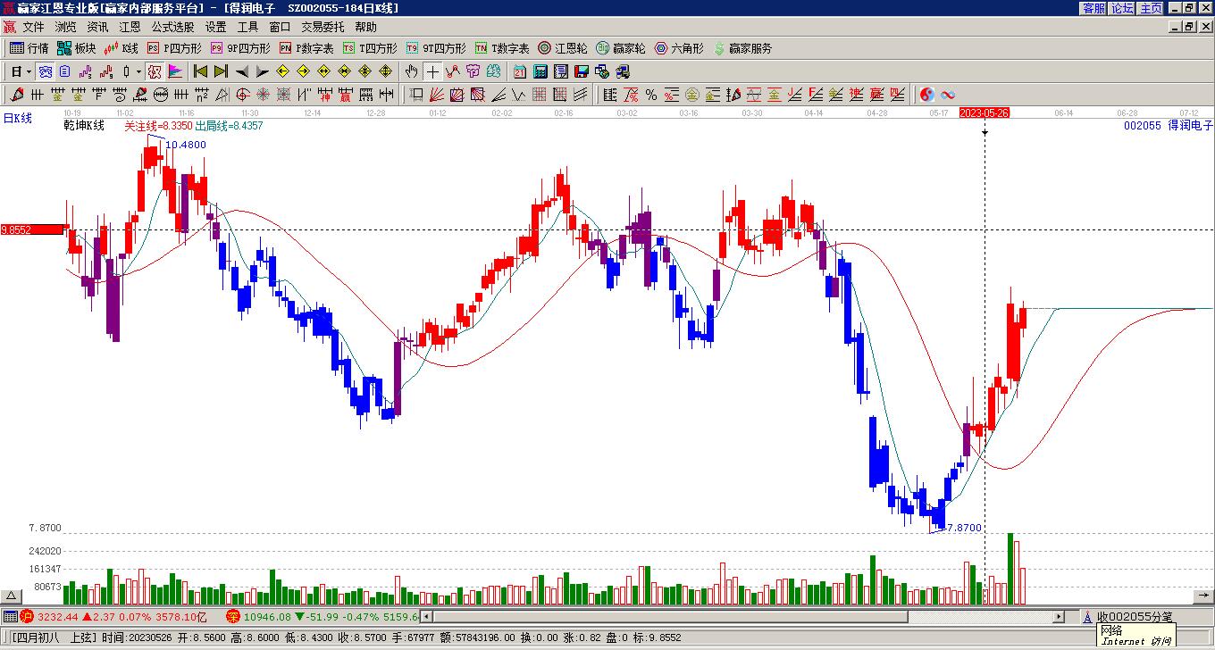Open the 行情 quotes view
This screenshot has width=1215, height=650.
click(29, 48)
